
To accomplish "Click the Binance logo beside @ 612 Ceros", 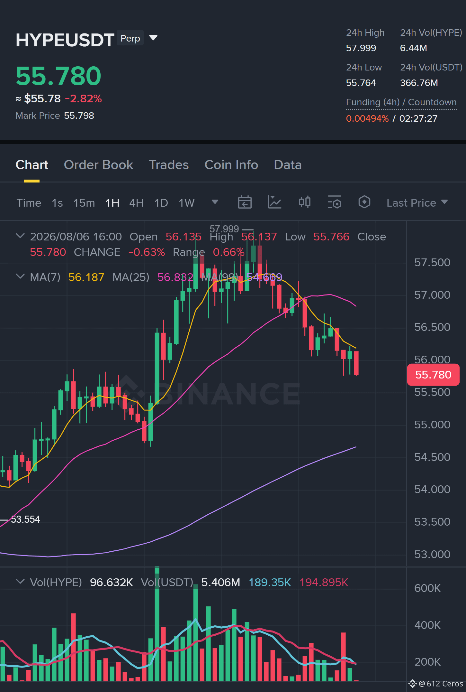I will pyautogui.click(x=413, y=684).
